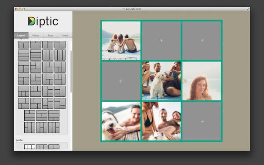
Task: Select layout with three stacked left and tall right
Action: tap(60, 91)
